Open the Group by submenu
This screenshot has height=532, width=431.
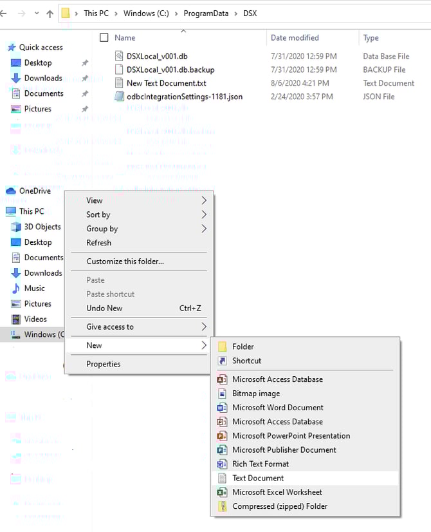tap(139, 229)
